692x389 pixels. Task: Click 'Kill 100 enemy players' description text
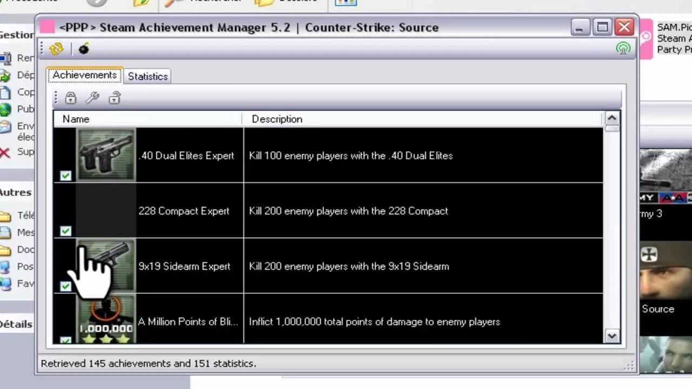[351, 156]
